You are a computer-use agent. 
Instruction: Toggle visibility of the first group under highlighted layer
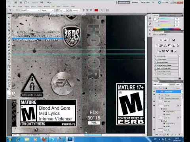pyautogui.click(x=154, y=95)
